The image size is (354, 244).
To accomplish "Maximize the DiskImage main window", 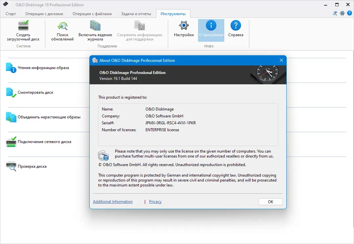I will (x=337, y=5).
